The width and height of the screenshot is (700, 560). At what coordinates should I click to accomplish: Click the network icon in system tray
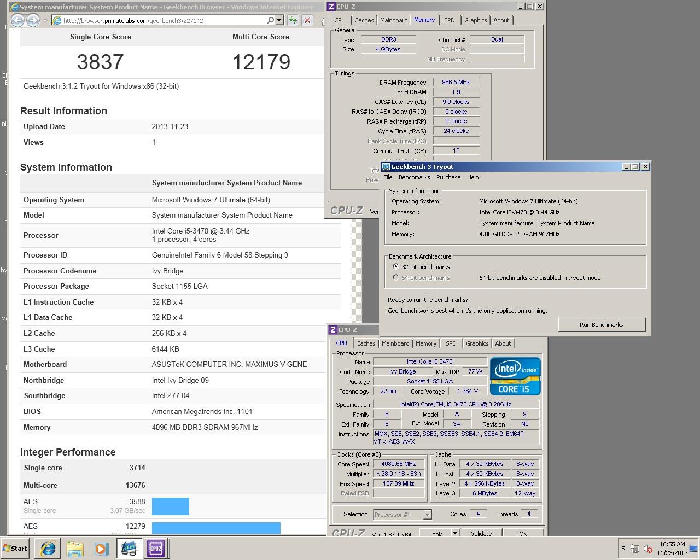tap(635, 549)
